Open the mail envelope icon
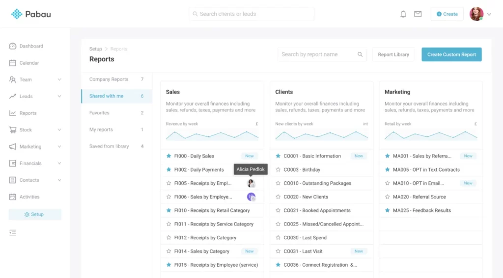This screenshot has height=278, width=503. click(418, 14)
